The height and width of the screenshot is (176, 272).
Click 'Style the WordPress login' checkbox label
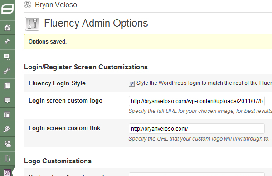point(204,83)
